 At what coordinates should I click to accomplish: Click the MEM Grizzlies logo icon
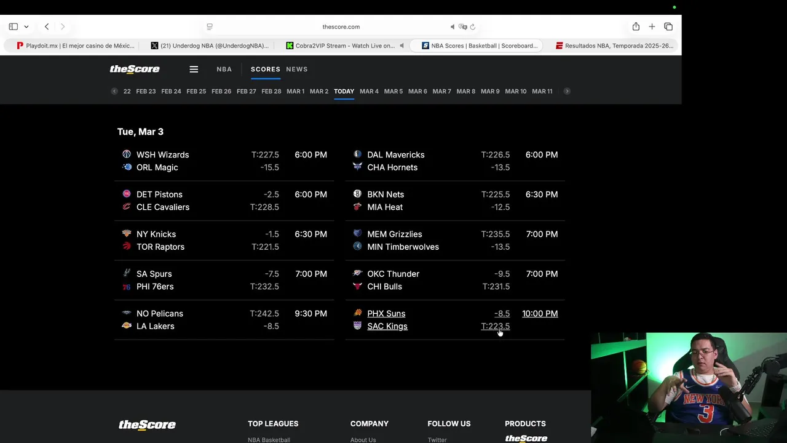(x=358, y=234)
